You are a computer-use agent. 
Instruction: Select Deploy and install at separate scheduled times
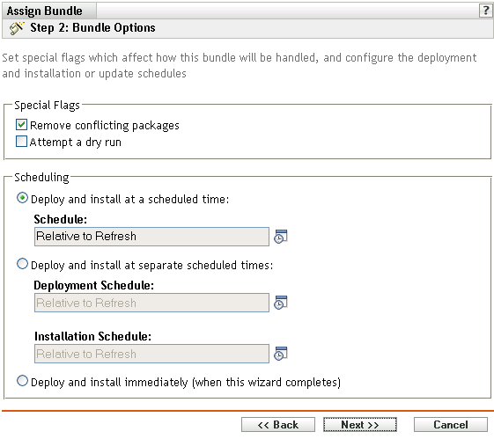pyautogui.click(x=22, y=264)
